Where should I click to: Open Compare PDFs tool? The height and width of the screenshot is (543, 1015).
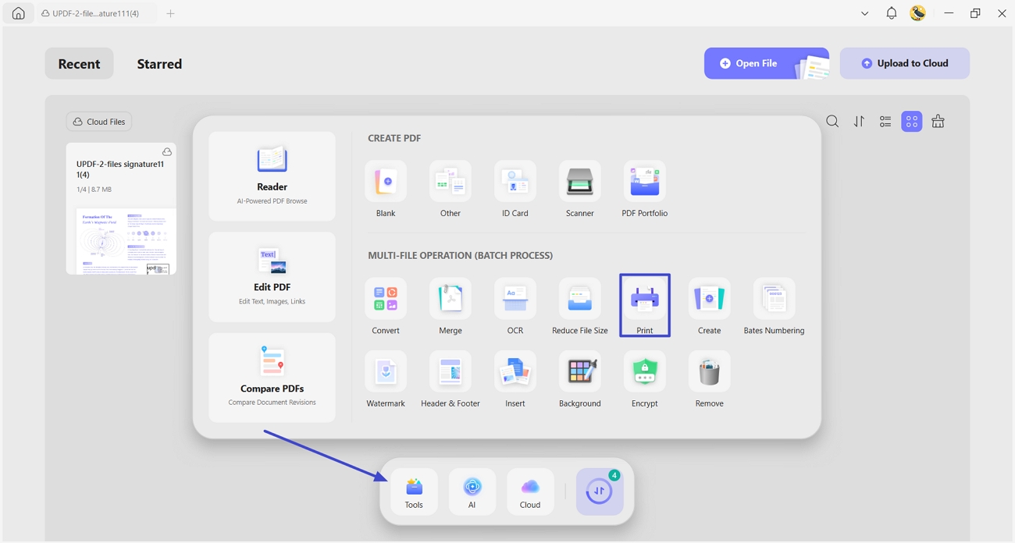tap(272, 378)
